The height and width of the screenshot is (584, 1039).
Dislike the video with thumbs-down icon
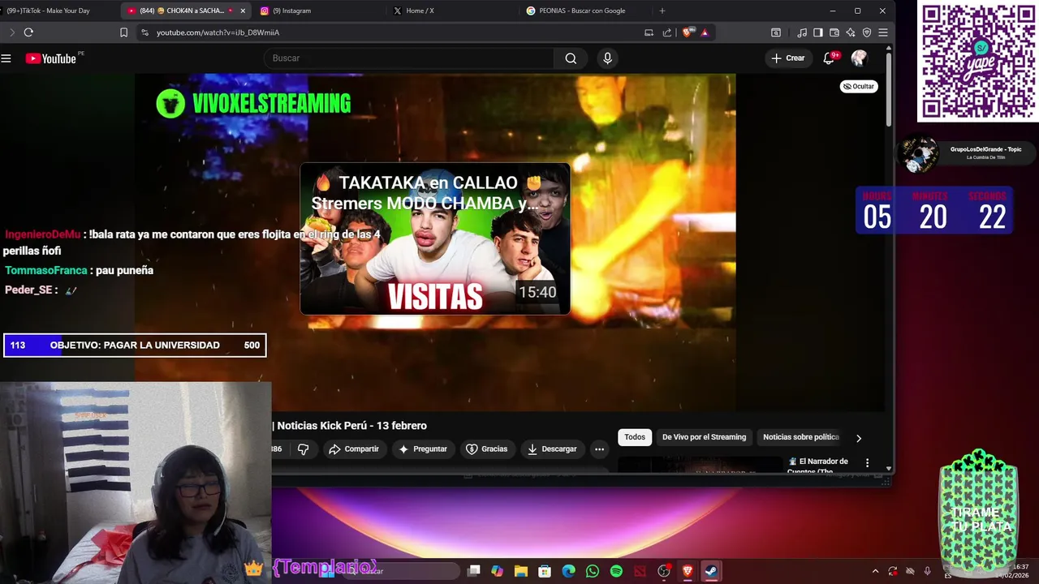point(303,449)
